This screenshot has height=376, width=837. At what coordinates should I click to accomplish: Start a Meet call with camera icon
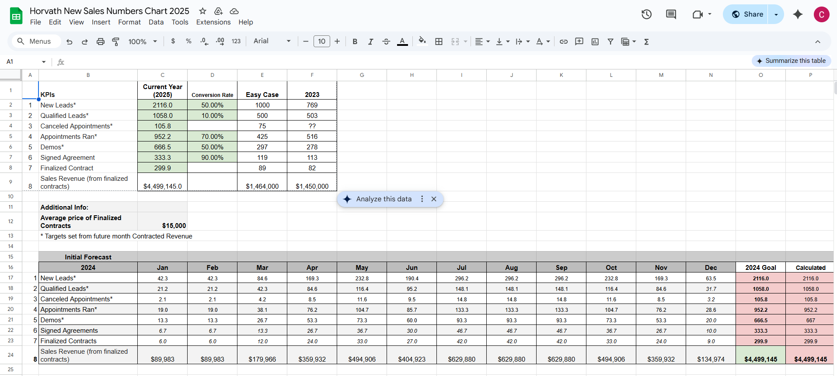tap(697, 14)
